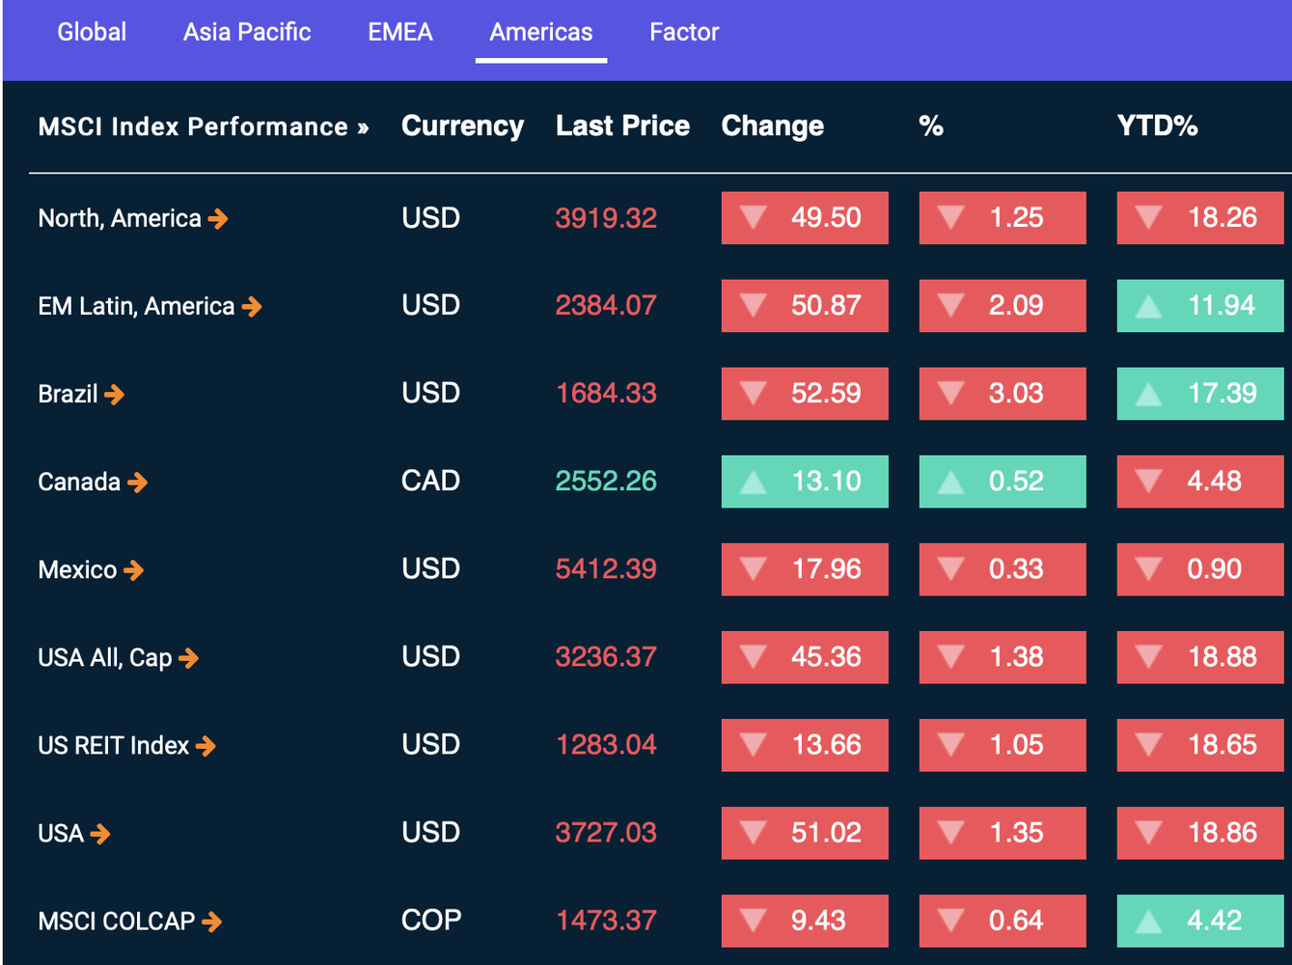Click the orange arrow next to EM Latin, America

(252, 307)
